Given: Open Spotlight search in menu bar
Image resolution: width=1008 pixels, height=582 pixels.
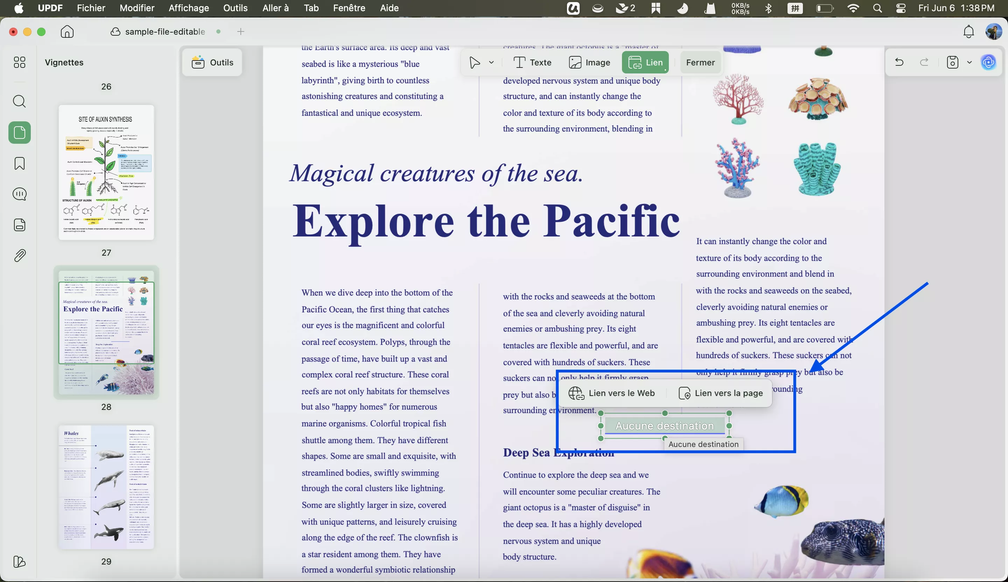Looking at the screenshot, I should coord(877,8).
